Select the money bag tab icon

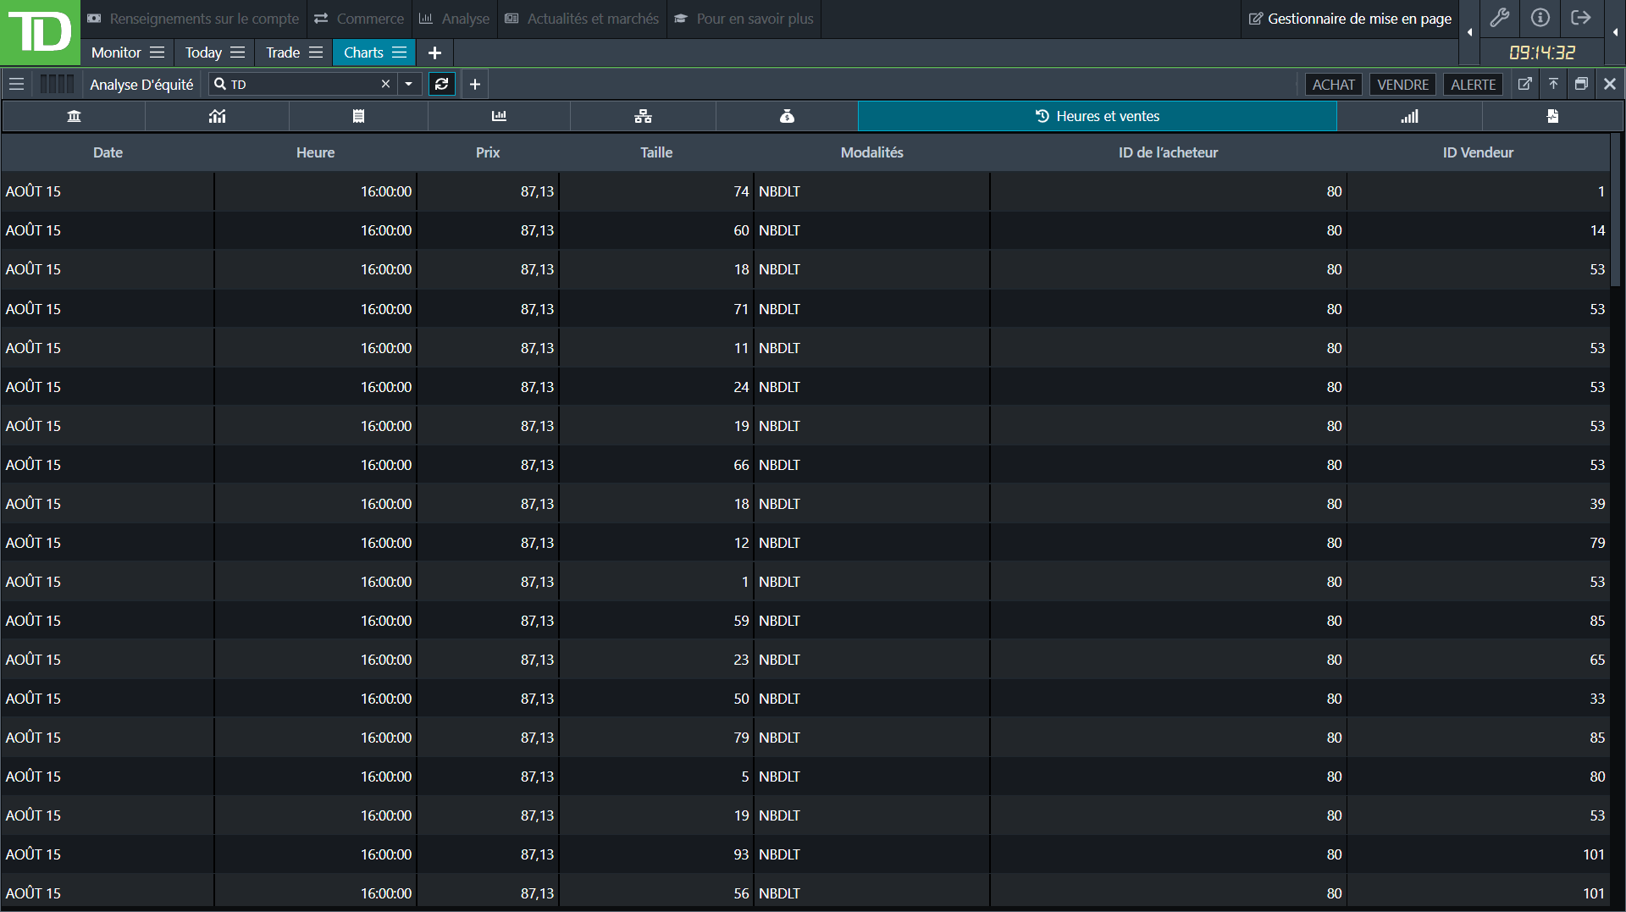787,116
